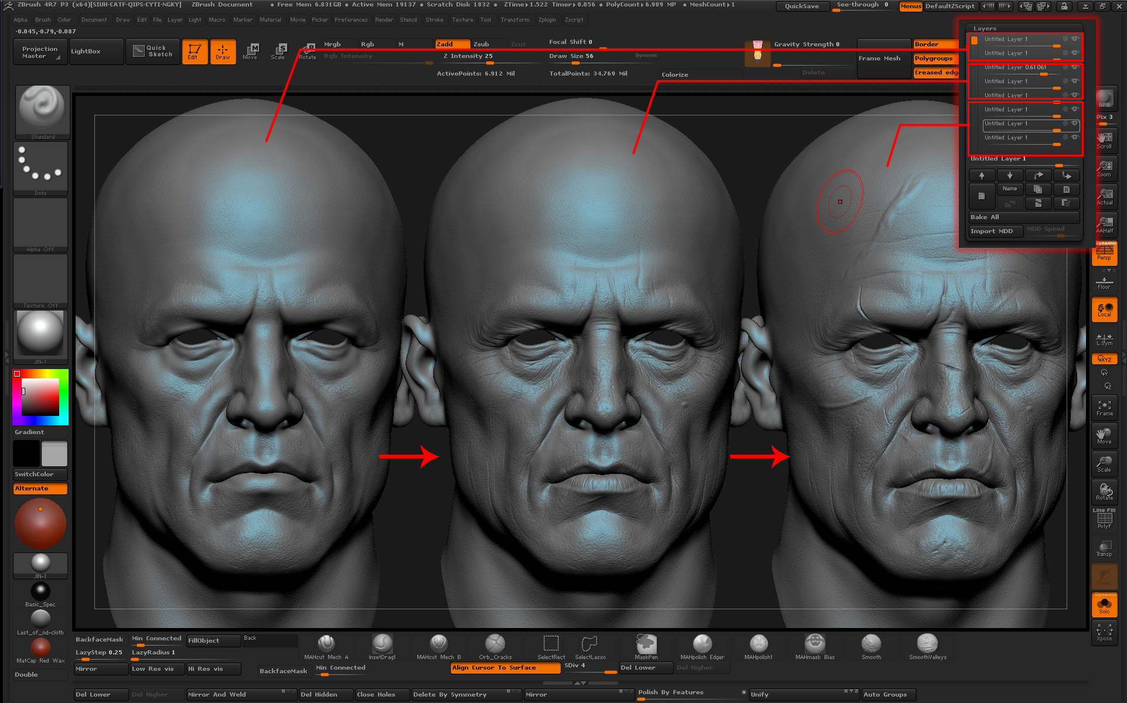Toggle L.Sym local symmetry
Screen dimensions: 1127x703
[x=1105, y=339]
